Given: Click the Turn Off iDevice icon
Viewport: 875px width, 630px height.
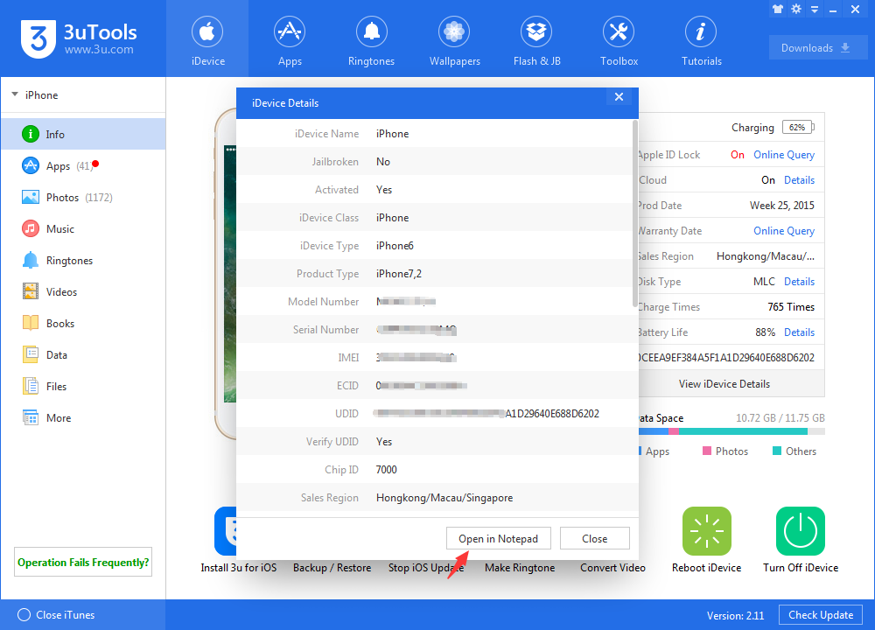Looking at the screenshot, I should click(x=801, y=530).
